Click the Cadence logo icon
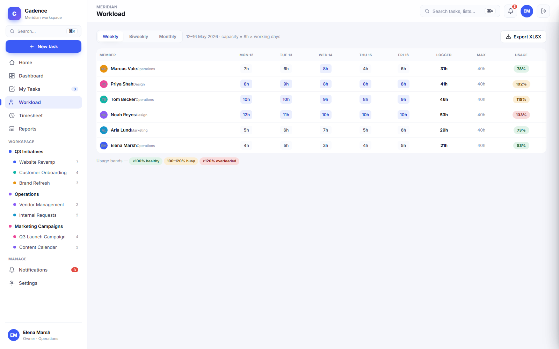This screenshot has width=559, height=349. pyautogui.click(x=14, y=14)
